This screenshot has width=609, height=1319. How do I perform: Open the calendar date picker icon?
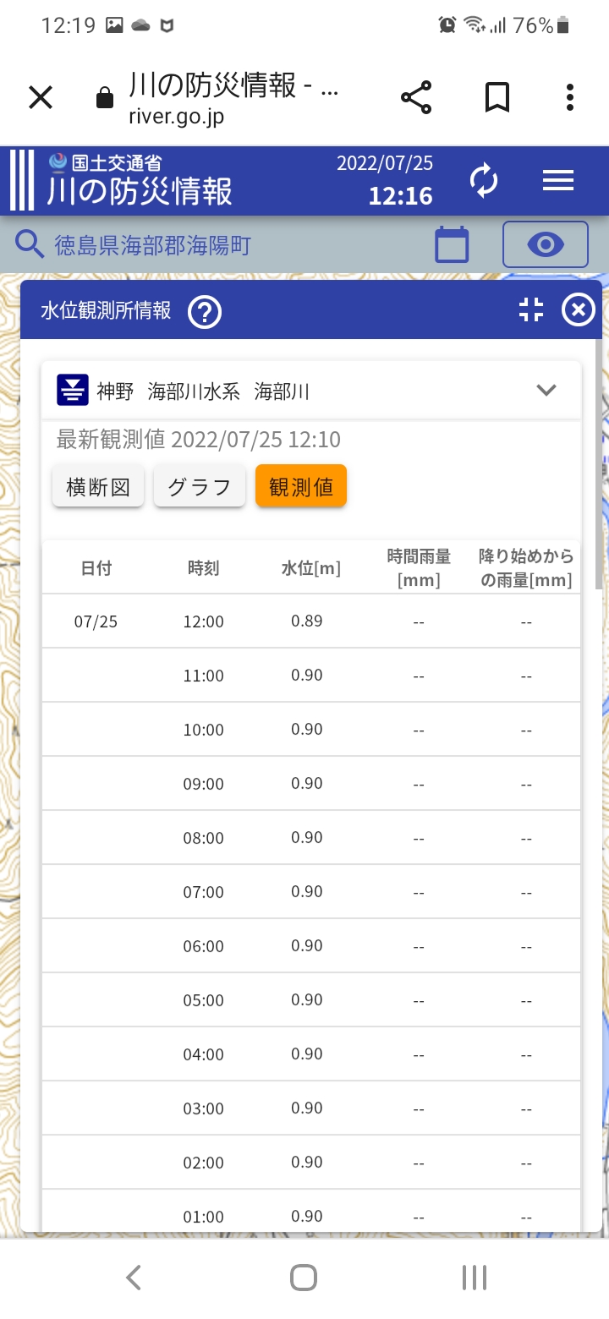tap(452, 245)
